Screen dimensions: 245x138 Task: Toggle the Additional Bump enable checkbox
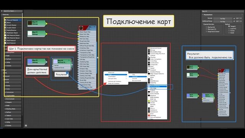(x=234, y=21)
